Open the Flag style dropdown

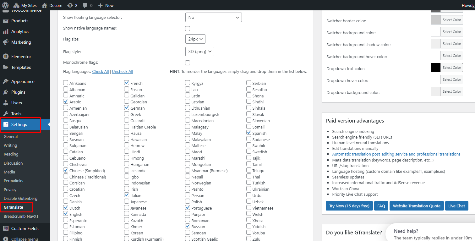pos(199,52)
